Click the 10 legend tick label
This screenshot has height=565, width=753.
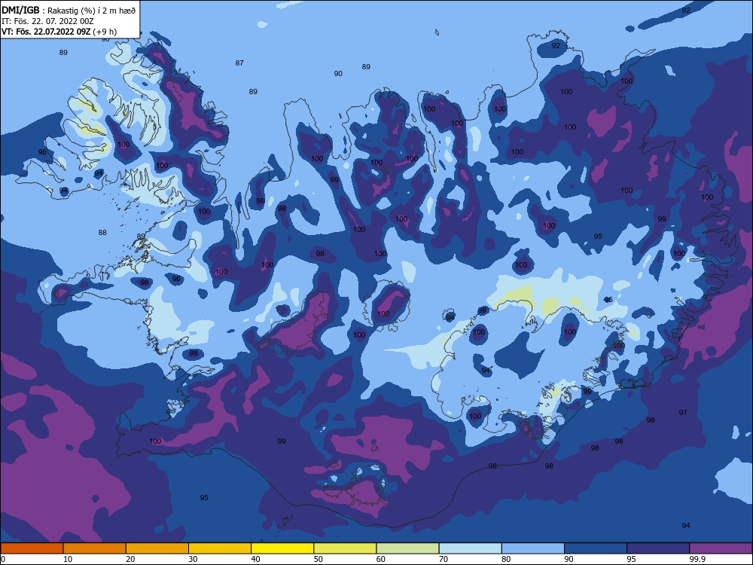click(x=68, y=559)
